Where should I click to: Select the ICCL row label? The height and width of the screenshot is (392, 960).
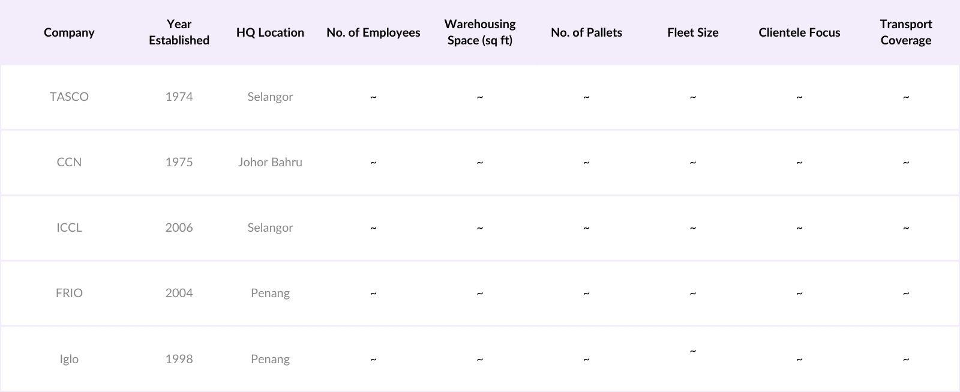click(x=69, y=228)
